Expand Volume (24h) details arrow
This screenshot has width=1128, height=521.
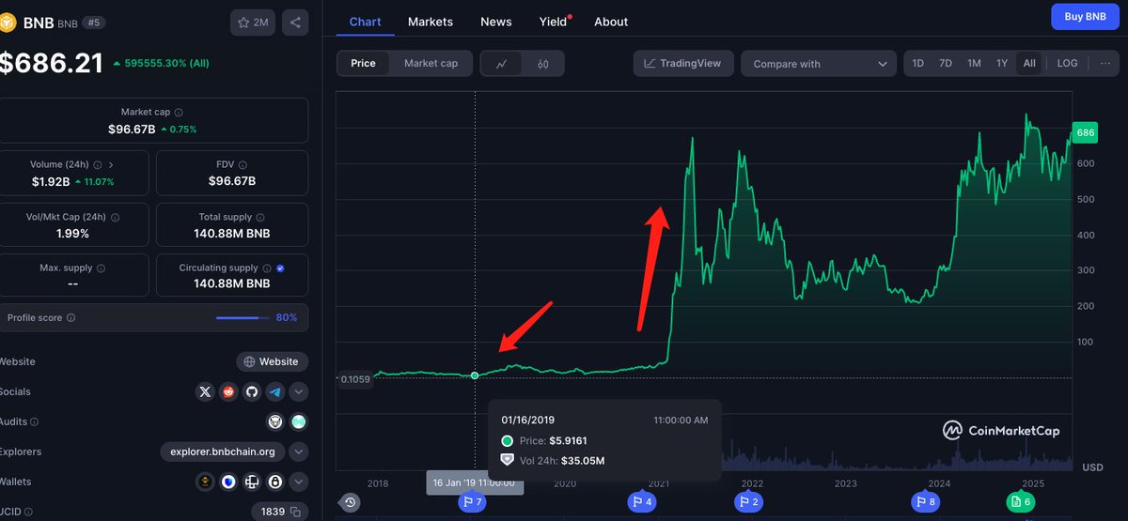[111, 164]
